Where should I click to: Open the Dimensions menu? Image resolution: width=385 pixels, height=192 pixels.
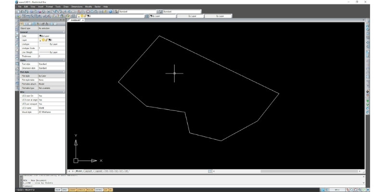77,7
